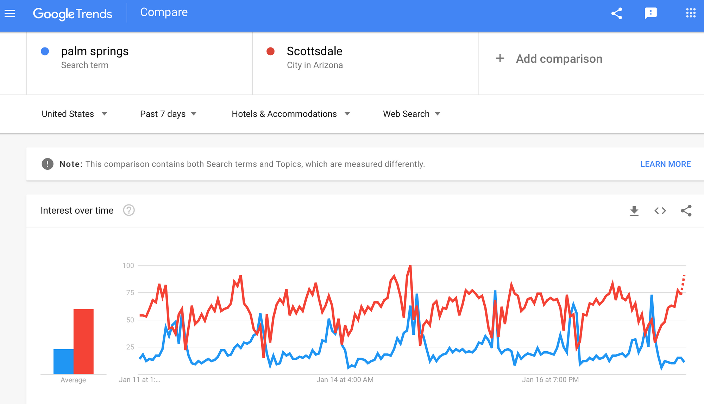Open the Google apps grid
This screenshot has width=704, height=404.
[691, 13]
